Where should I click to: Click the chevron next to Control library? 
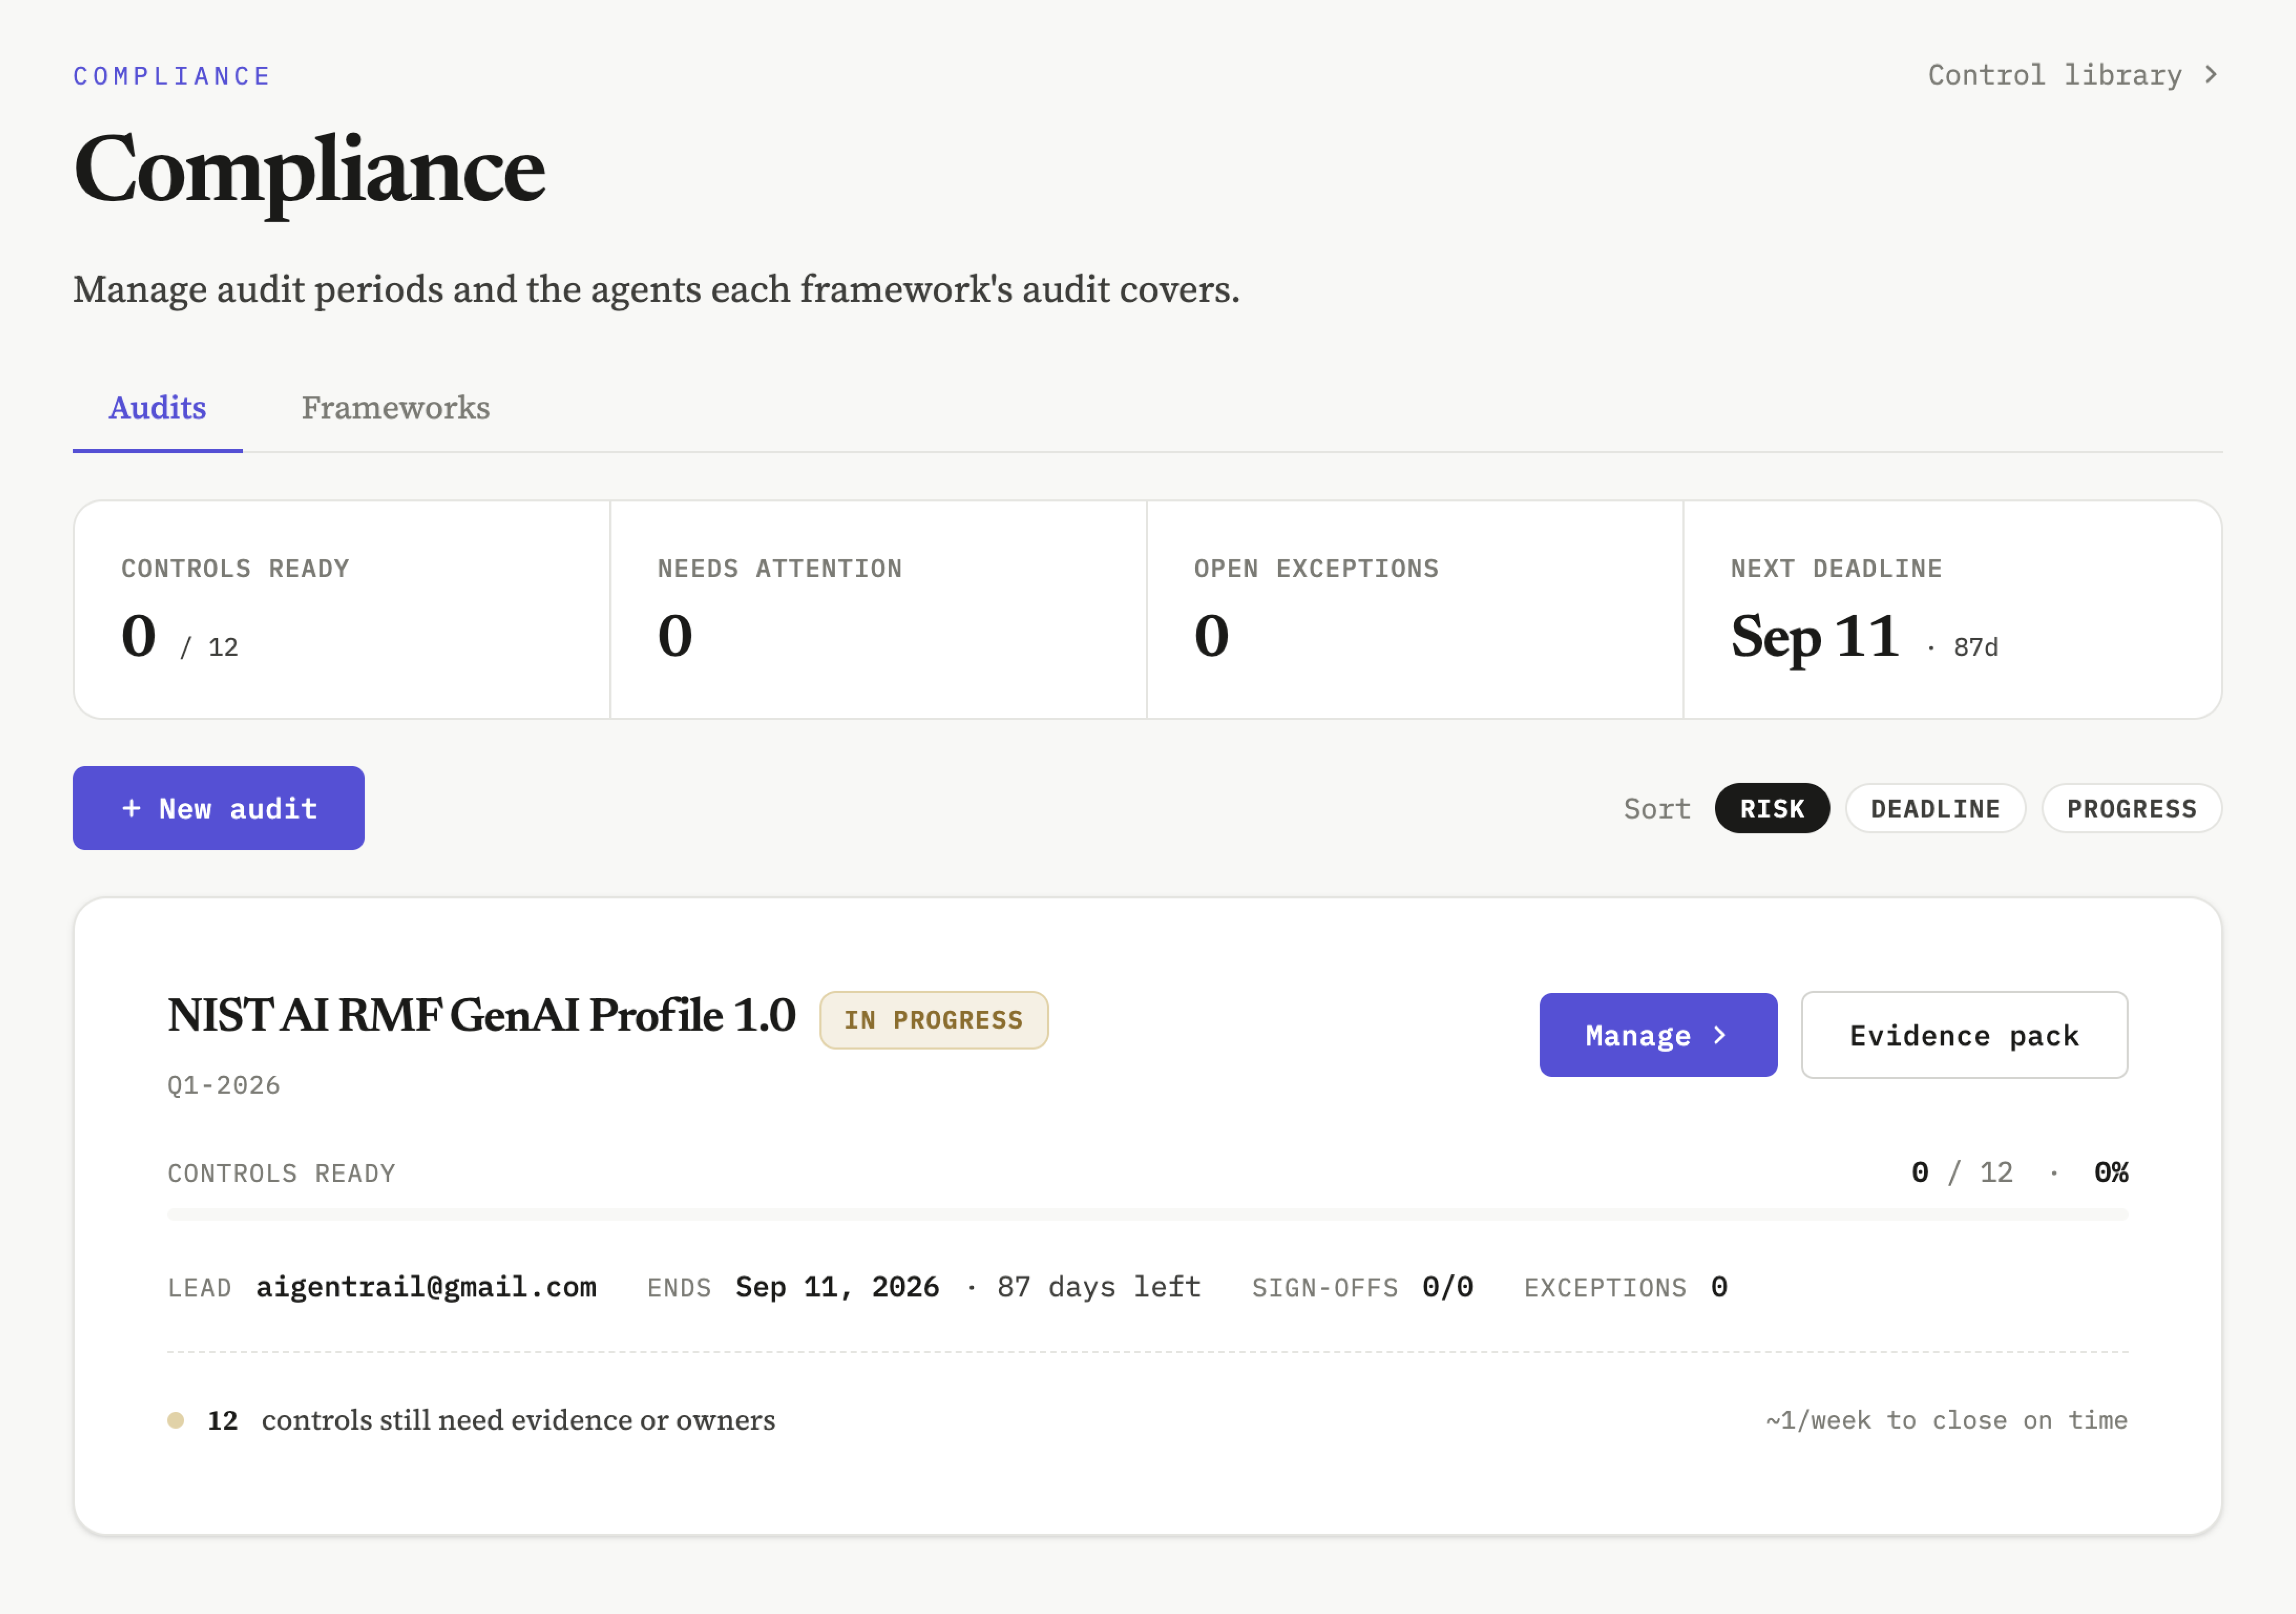tap(2211, 75)
